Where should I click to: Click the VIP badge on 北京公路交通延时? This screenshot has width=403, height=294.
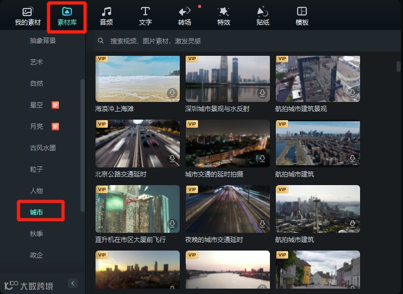click(x=101, y=124)
